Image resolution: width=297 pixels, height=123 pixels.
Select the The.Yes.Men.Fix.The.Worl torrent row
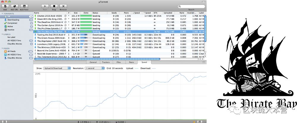[119, 32]
